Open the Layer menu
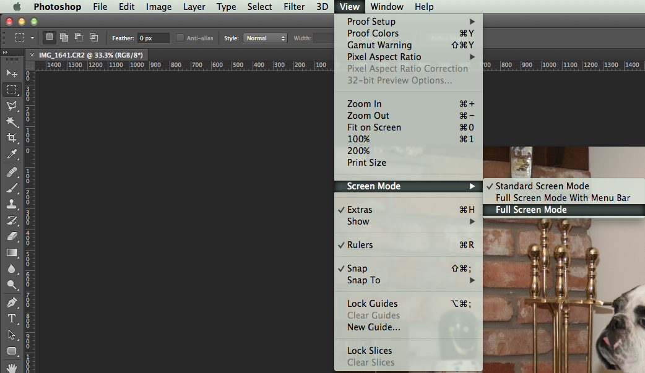645x373 pixels. point(194,7)
